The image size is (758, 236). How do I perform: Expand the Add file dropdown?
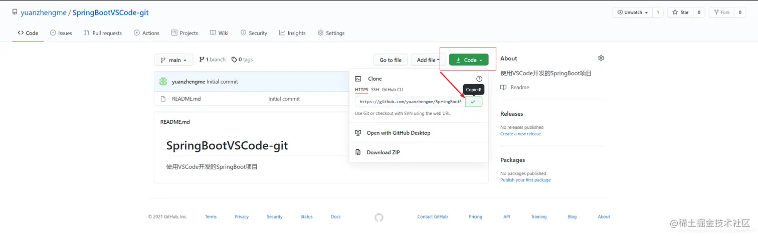[429, 60]
